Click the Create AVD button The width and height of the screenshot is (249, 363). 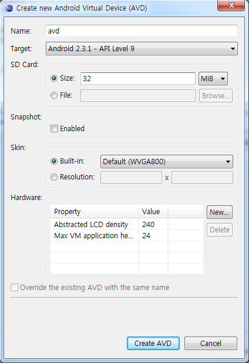tap(153, 343)
